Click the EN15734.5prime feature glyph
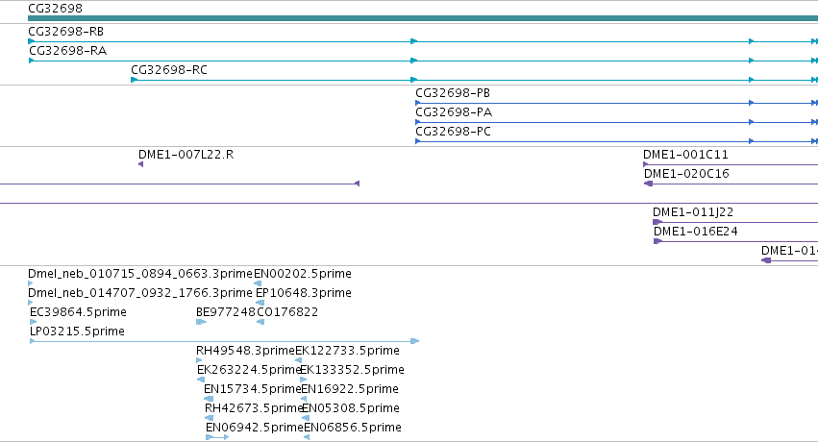Screen dimensions: 818x442 tap(209, 400)
